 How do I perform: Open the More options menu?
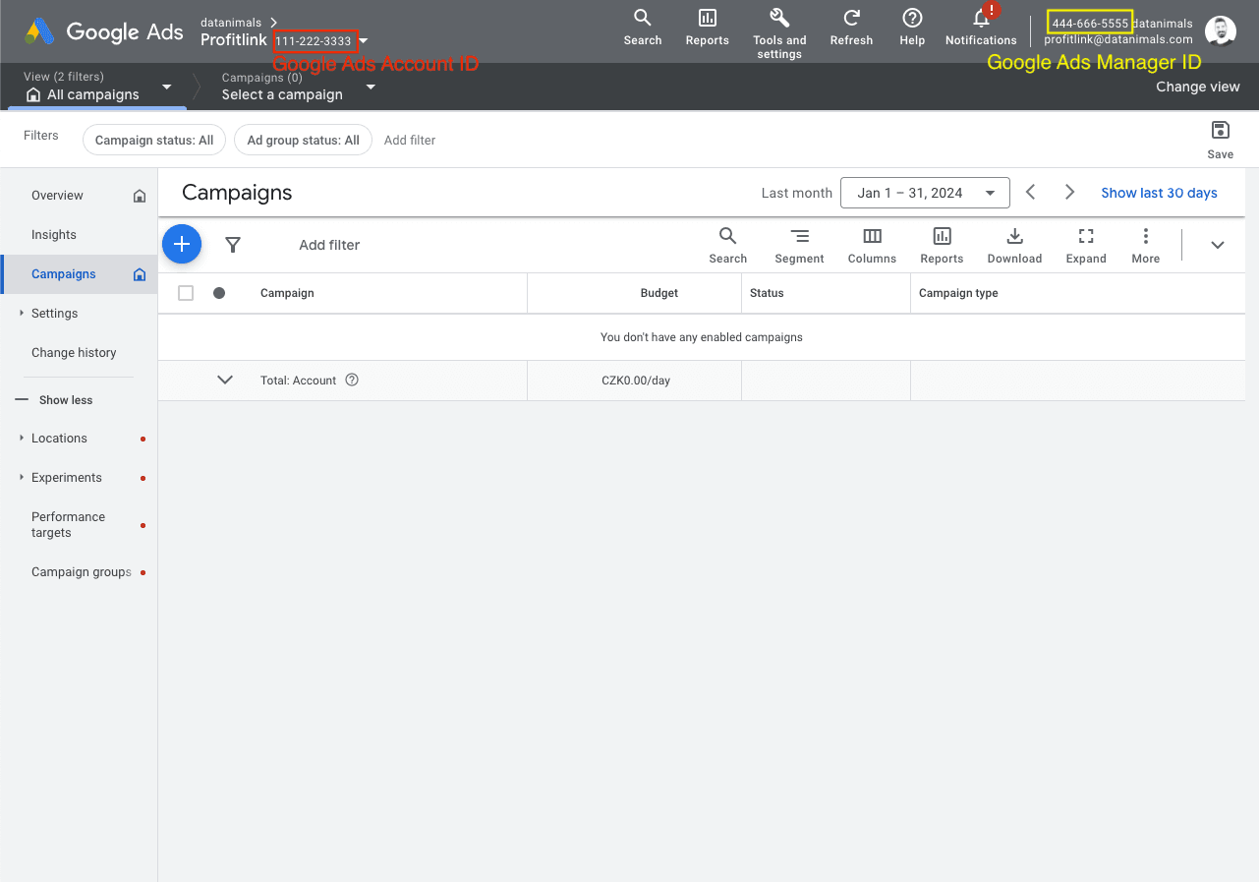pos(1146,245)
